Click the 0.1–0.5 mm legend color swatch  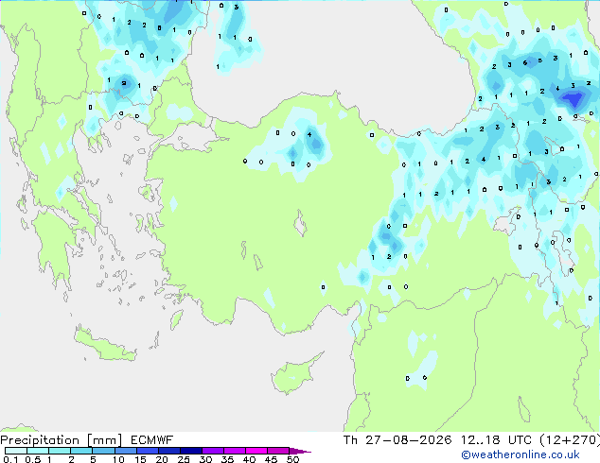[x=16, y=451]
